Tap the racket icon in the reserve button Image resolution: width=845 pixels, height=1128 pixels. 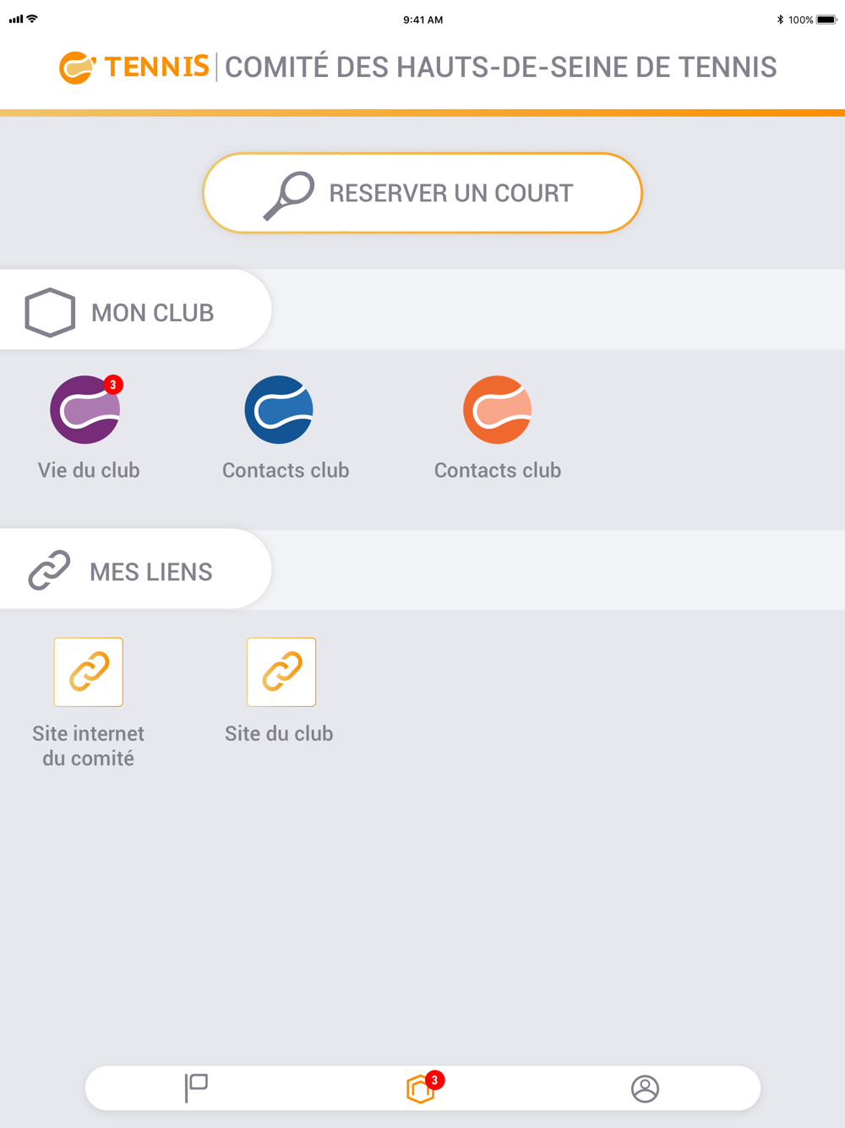click(289, 195)
